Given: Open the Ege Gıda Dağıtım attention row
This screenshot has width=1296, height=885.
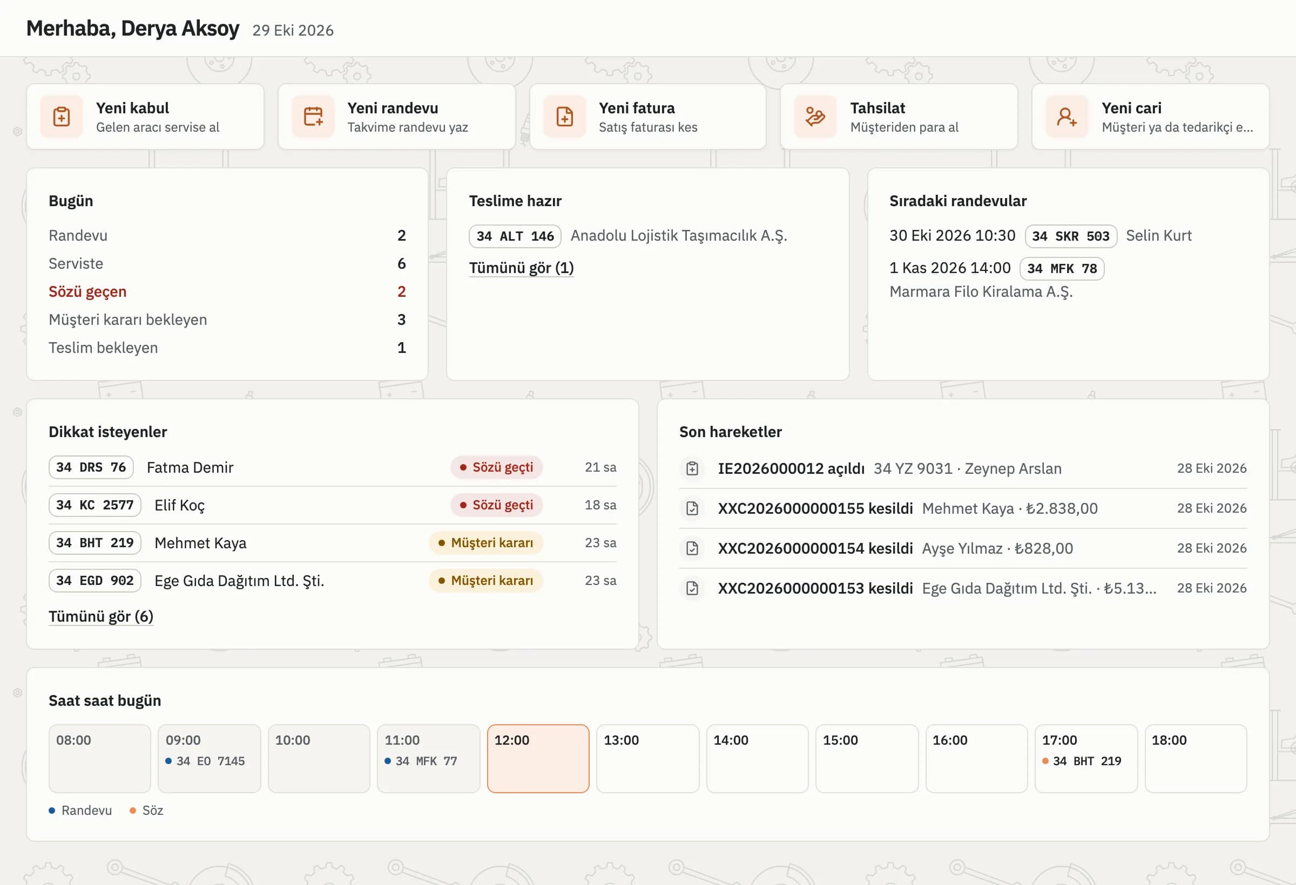Looking at the screenshot, I should tap(332, 581).
